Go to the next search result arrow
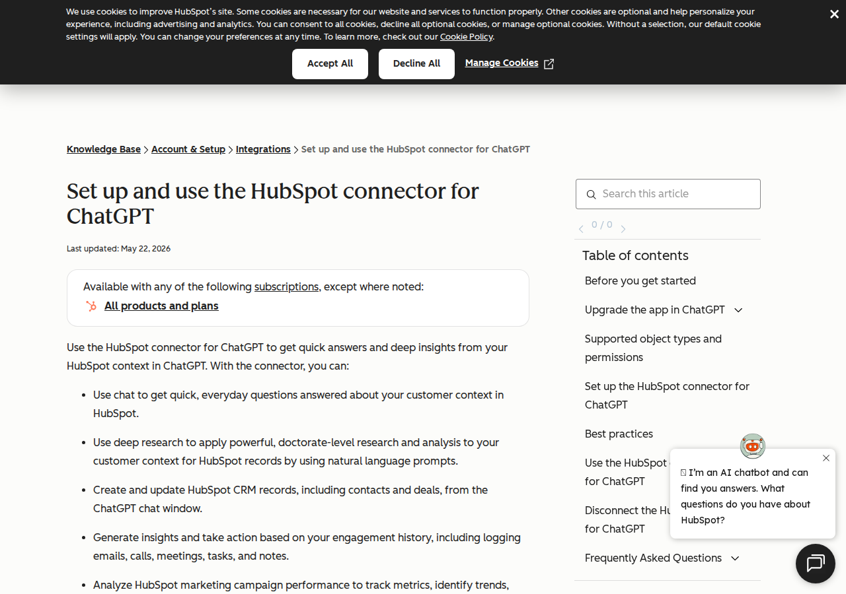 (x=623, y=229)
